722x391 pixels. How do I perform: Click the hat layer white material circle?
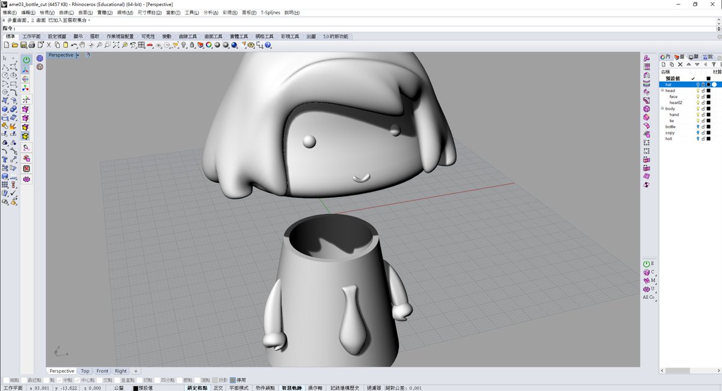[714, 85]
